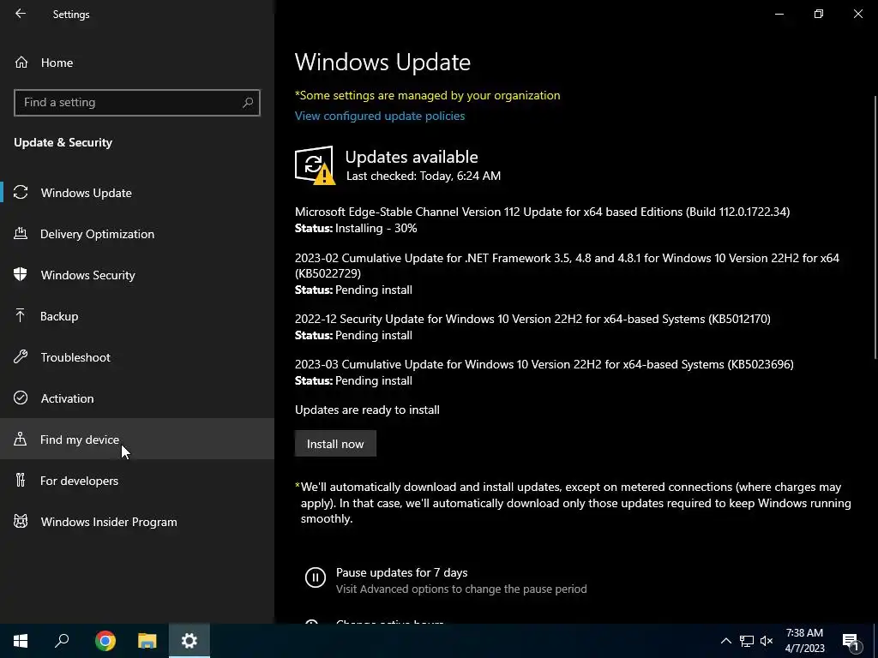Screen dimensions: 878x658
Task: Click the network icon in system tray
Action: click(x=747, y=641)
